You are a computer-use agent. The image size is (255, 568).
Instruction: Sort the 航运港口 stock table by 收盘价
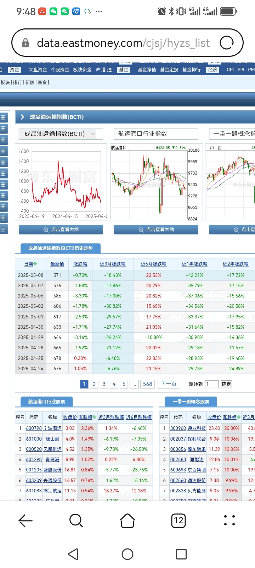pos(70,417)
